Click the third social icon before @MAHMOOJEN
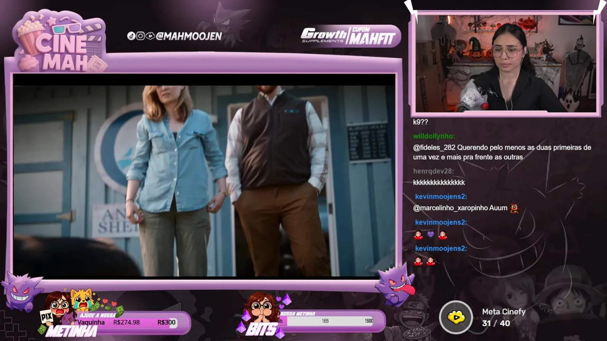The image size is (607, 341). click(x=150, y=36)
